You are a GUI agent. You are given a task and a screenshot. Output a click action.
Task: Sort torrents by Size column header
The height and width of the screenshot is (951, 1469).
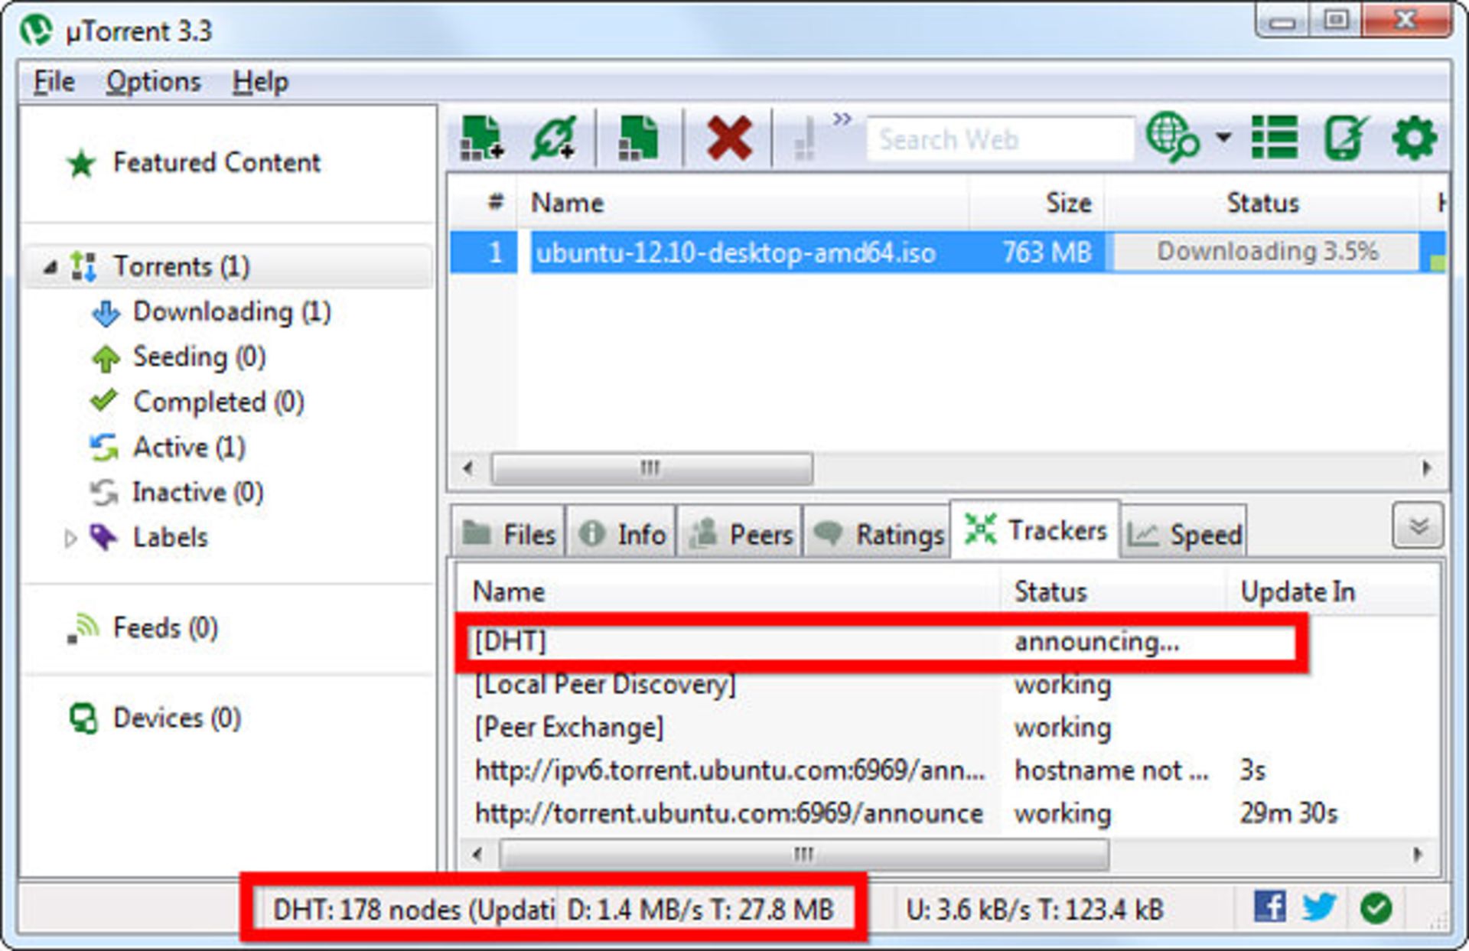point(1037,203)
